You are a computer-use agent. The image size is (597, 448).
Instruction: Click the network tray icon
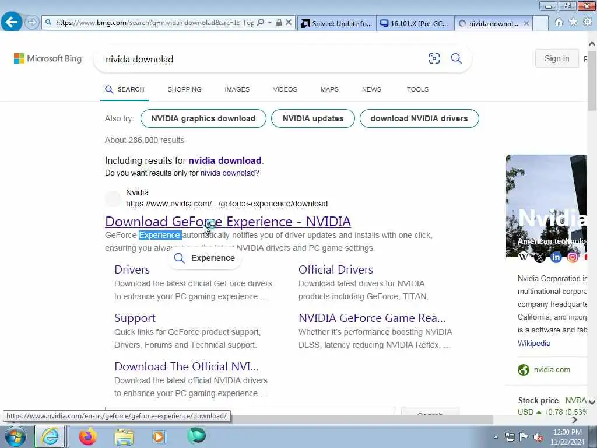coord(510,437)
